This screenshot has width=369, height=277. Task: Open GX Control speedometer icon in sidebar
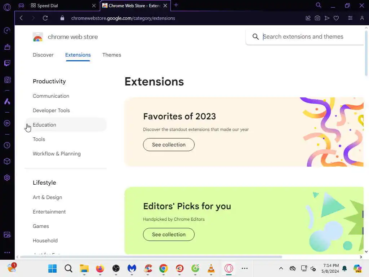point(7,30)
